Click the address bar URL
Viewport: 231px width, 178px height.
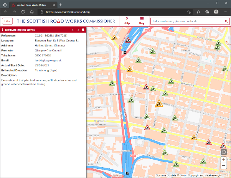click(68, 12)
